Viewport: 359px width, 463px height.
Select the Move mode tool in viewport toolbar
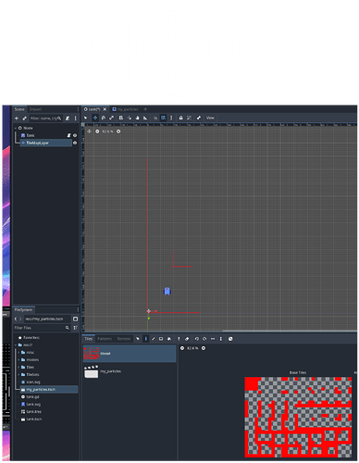(95, 118)
